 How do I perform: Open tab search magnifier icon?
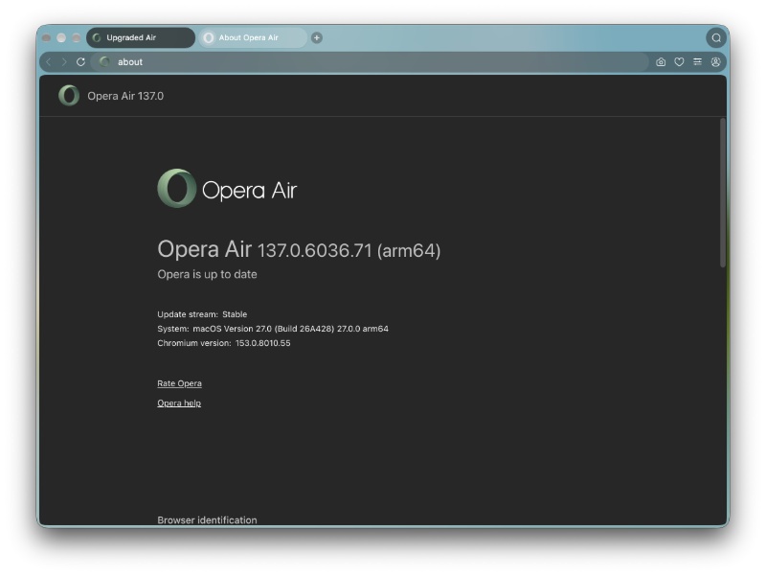[x=715, y=37]
